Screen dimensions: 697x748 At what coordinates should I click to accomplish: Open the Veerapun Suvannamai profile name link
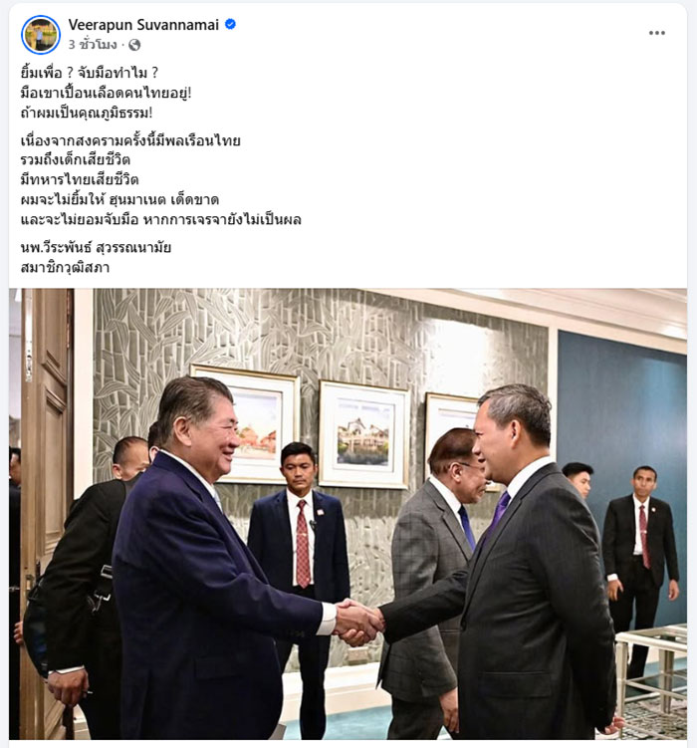pos(143,24)
